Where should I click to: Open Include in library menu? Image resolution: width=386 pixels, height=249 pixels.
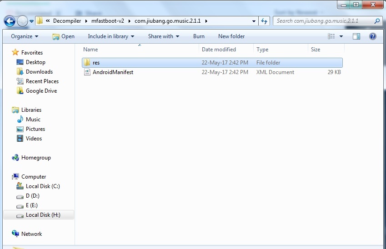(111, 36)
